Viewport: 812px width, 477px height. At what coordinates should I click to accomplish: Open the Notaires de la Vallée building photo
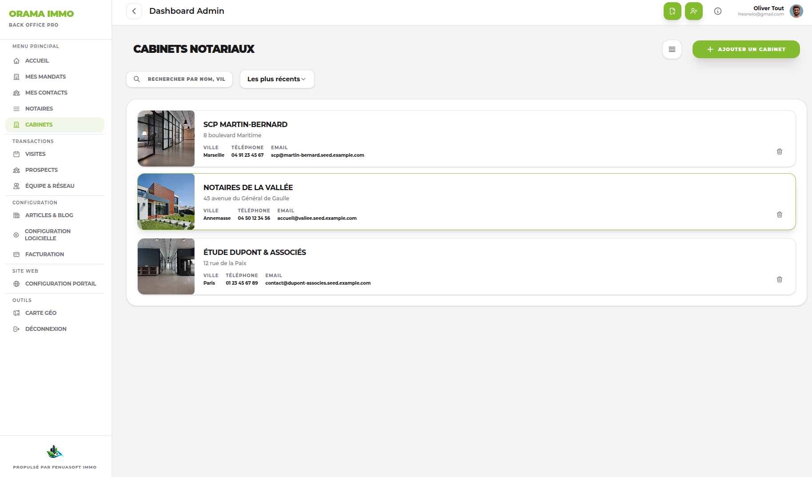click(x=166, y=202)
